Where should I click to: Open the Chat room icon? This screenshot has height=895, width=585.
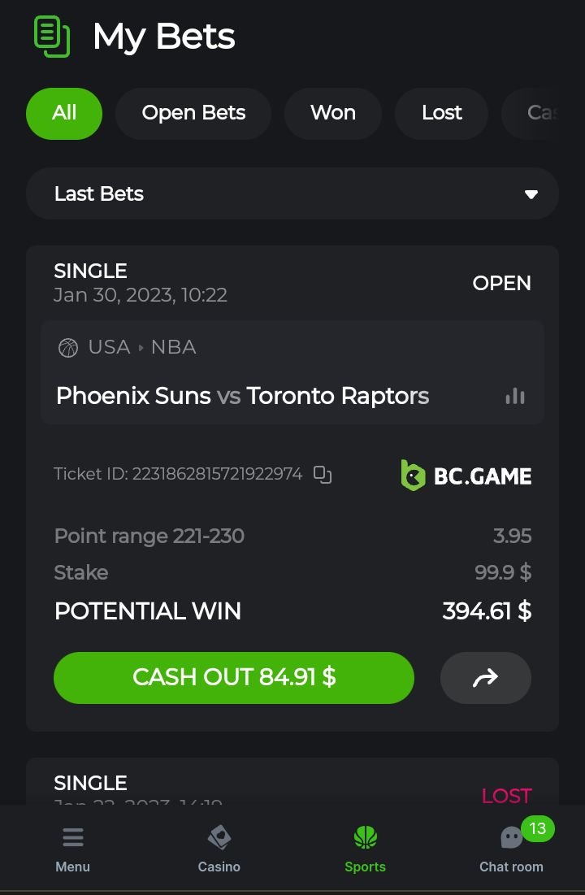pos(511,838)
